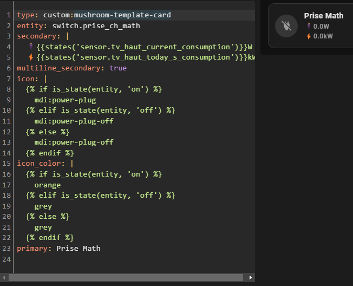353x286 pixels.
Task: Click line number 1 in the gutter
Action: (9, 15)
